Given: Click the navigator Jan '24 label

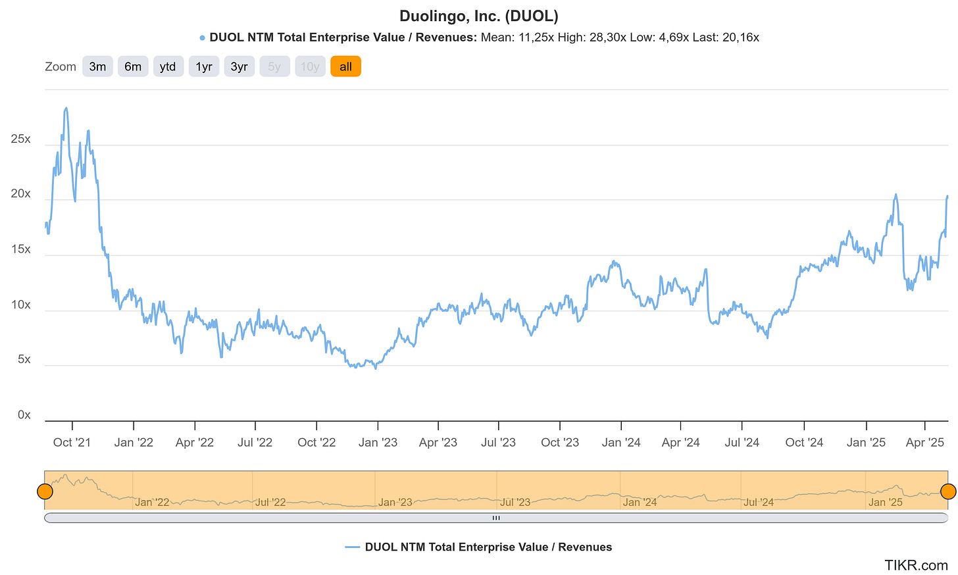Looking at the screenshot, I should [640, 502].
